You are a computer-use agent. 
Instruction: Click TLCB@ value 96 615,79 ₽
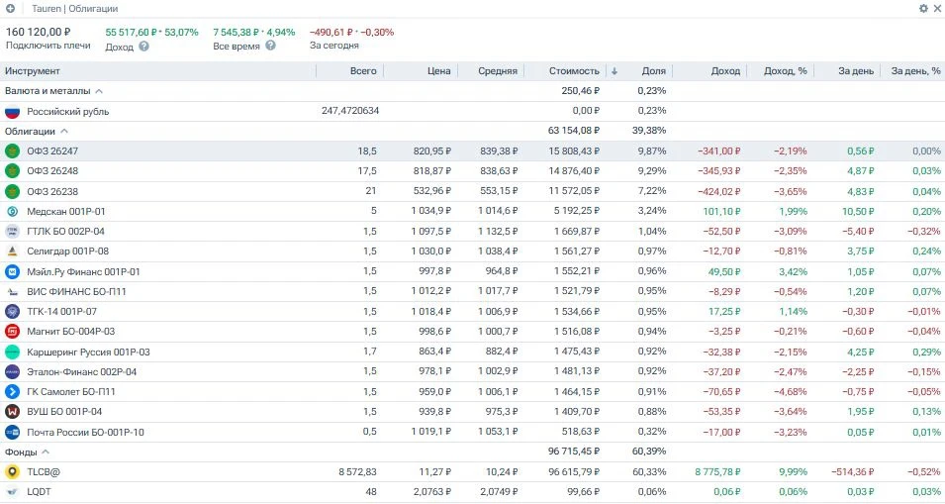coord(574,472)
